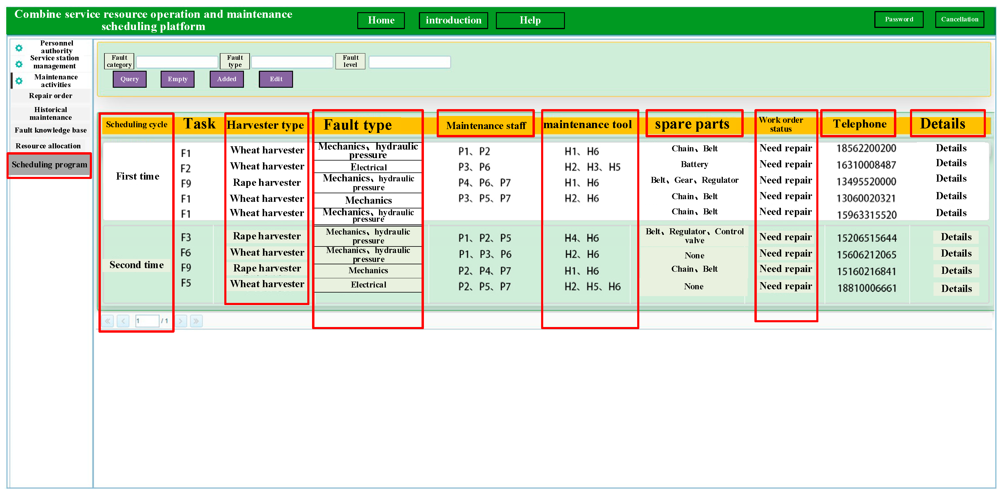1004x495 pixels.
Task: Jump to last page arrow icon
Action: [x=196, y=321]
